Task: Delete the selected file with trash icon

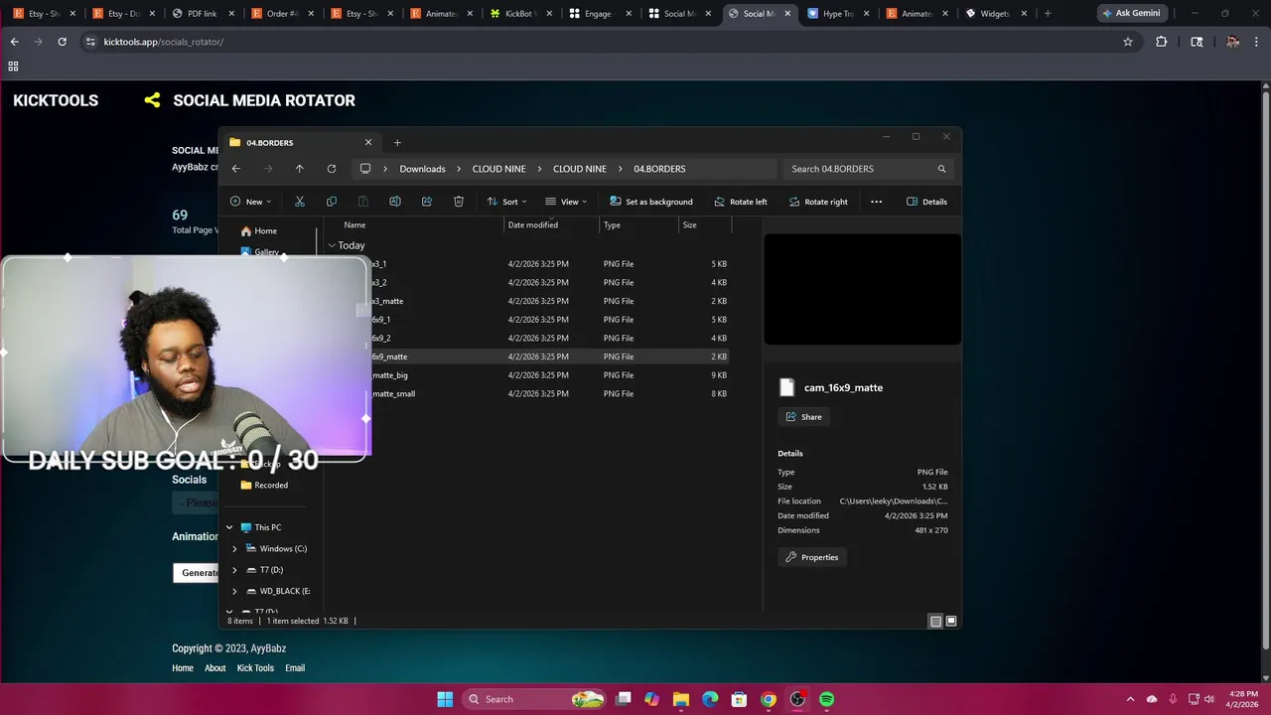Action: coord(458,202)
